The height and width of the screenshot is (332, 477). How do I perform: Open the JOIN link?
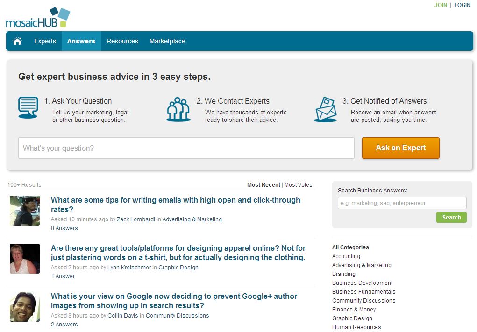coord(441,5)
